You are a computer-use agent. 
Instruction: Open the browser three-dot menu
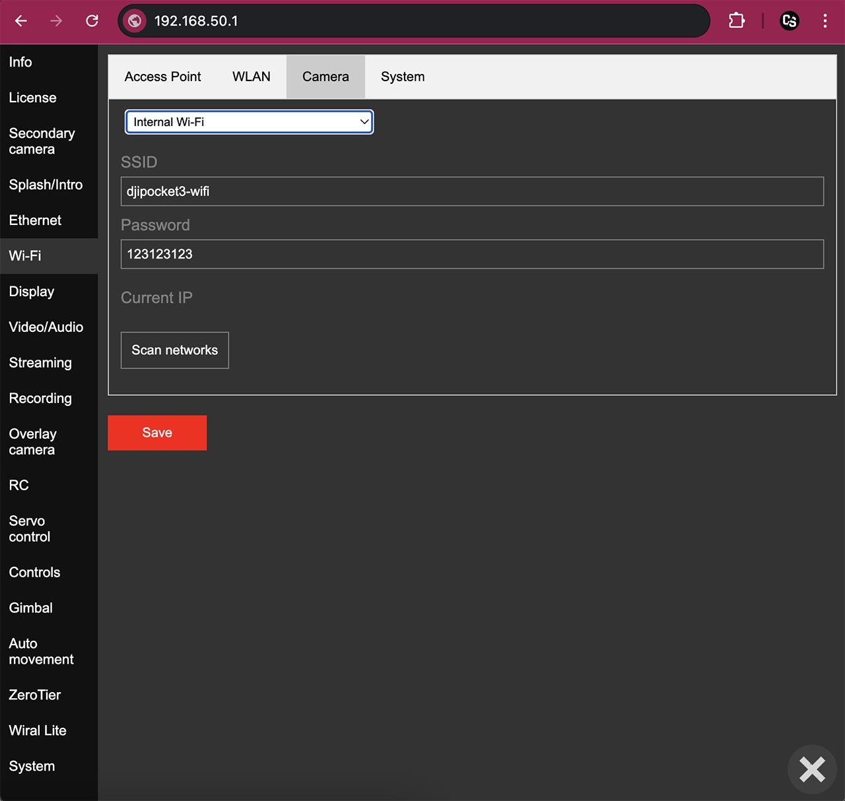(825, 21)
